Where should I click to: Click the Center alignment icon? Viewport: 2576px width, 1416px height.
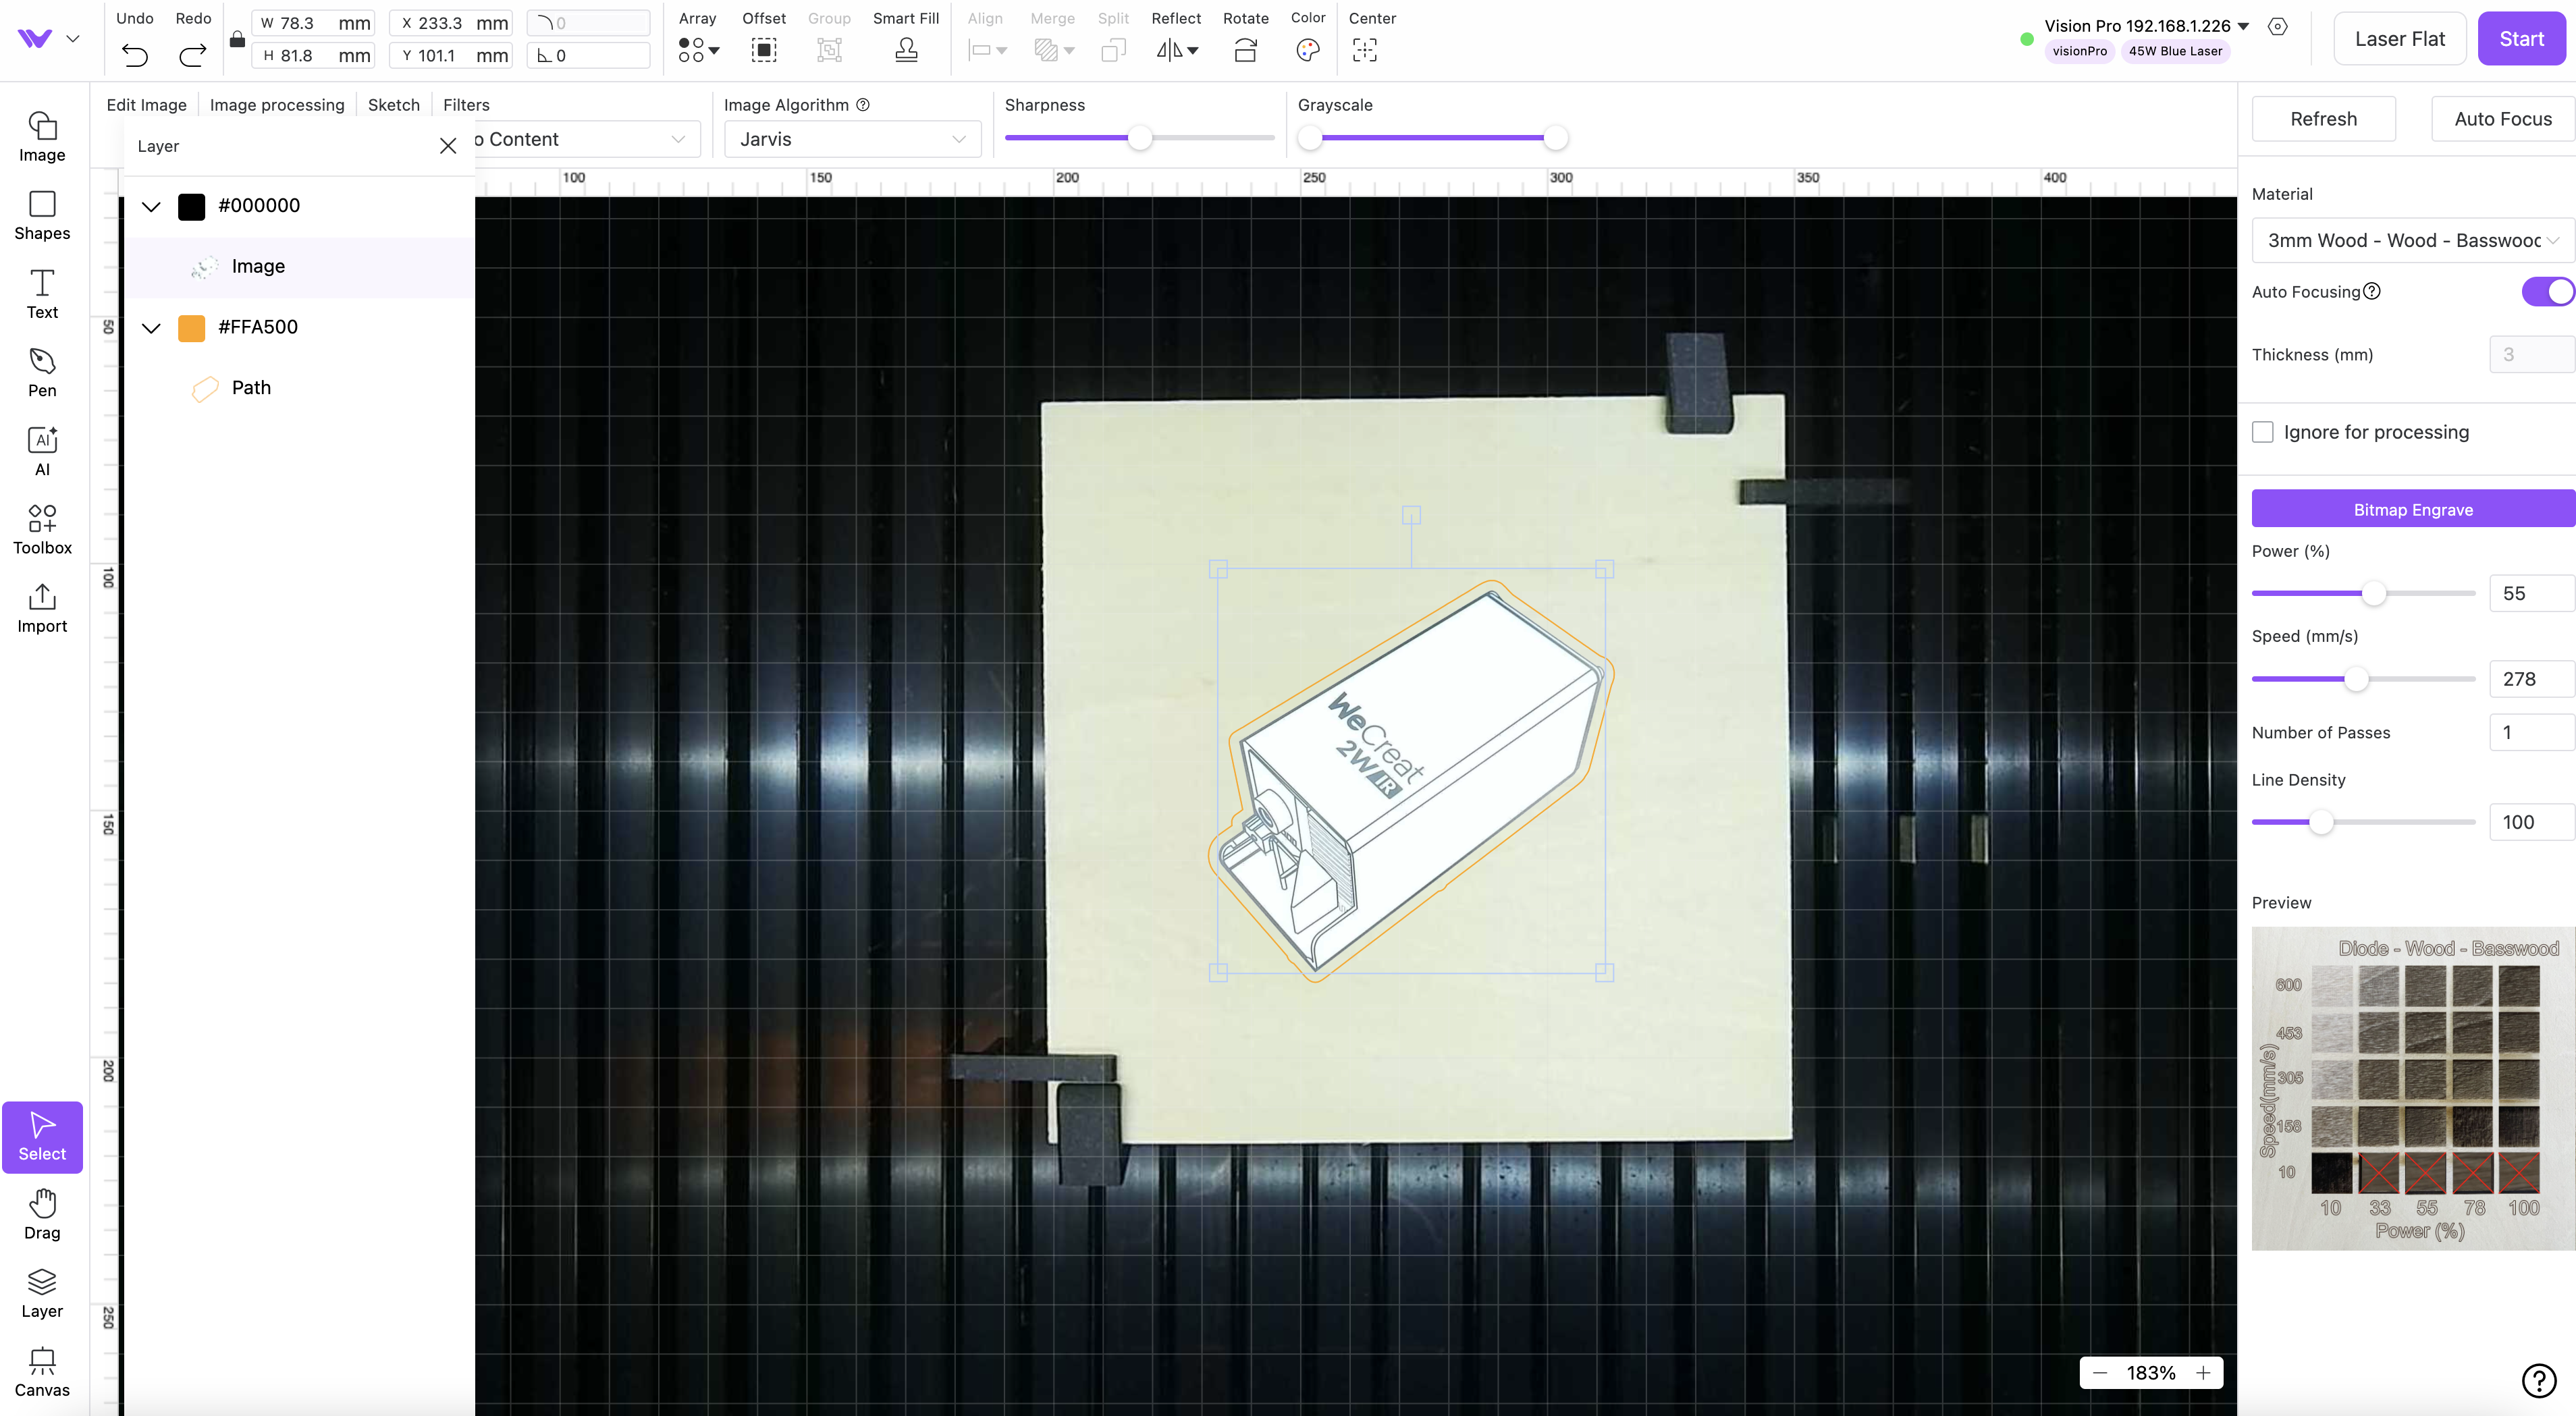click(x=1364, y=49)
